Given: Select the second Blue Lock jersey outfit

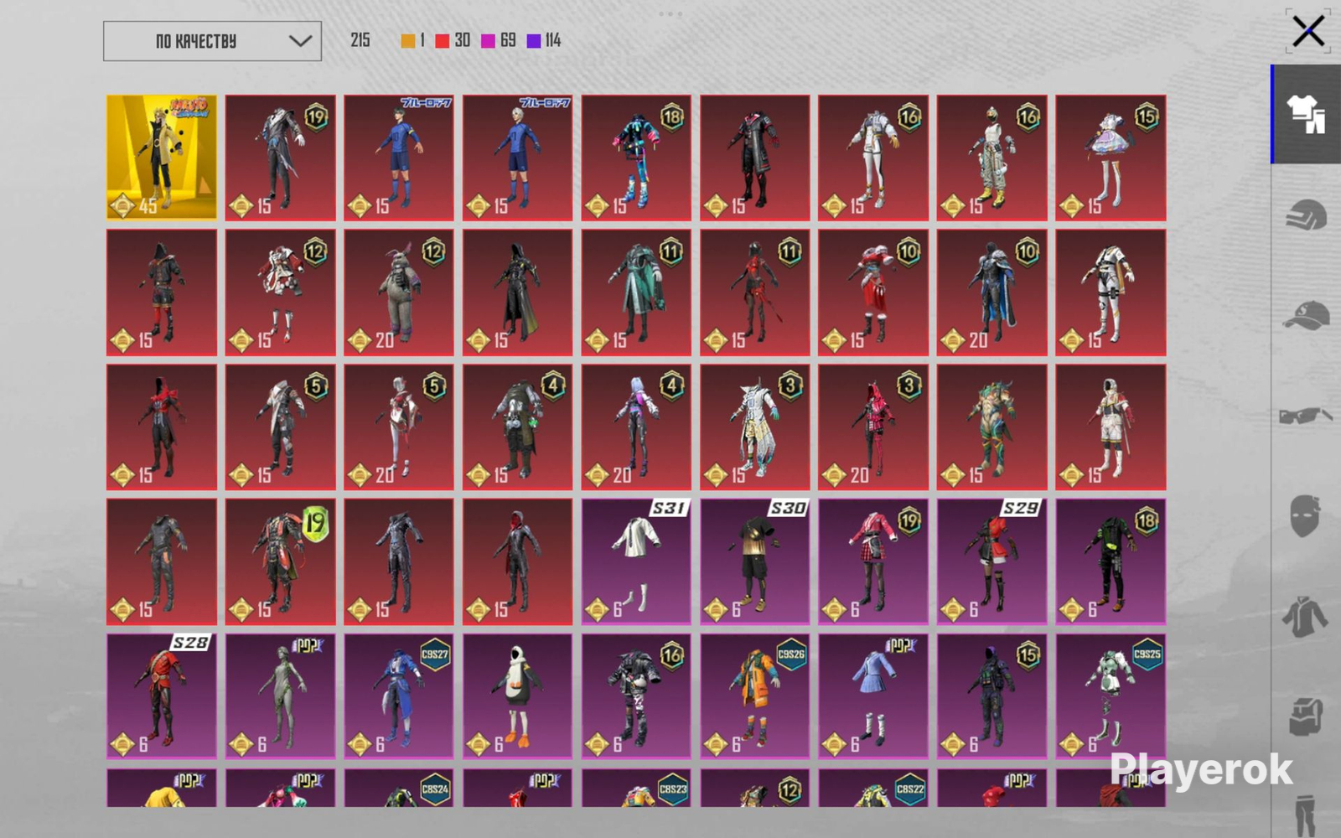Looking at the screenshot, I should coord(518,158).
